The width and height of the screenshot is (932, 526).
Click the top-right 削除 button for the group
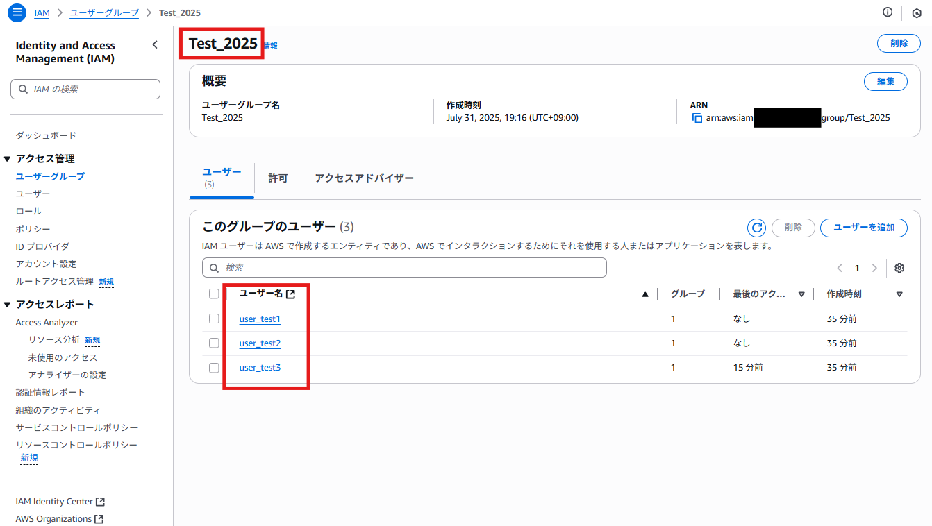point(899,43)
